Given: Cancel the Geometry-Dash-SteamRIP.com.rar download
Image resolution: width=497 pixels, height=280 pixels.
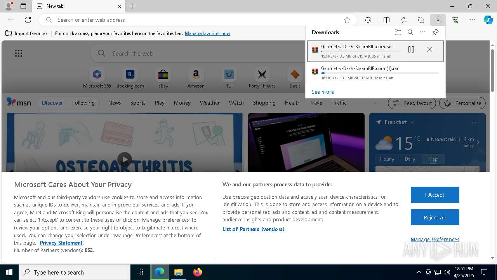Looking at the screenshot, I should 430,49.
